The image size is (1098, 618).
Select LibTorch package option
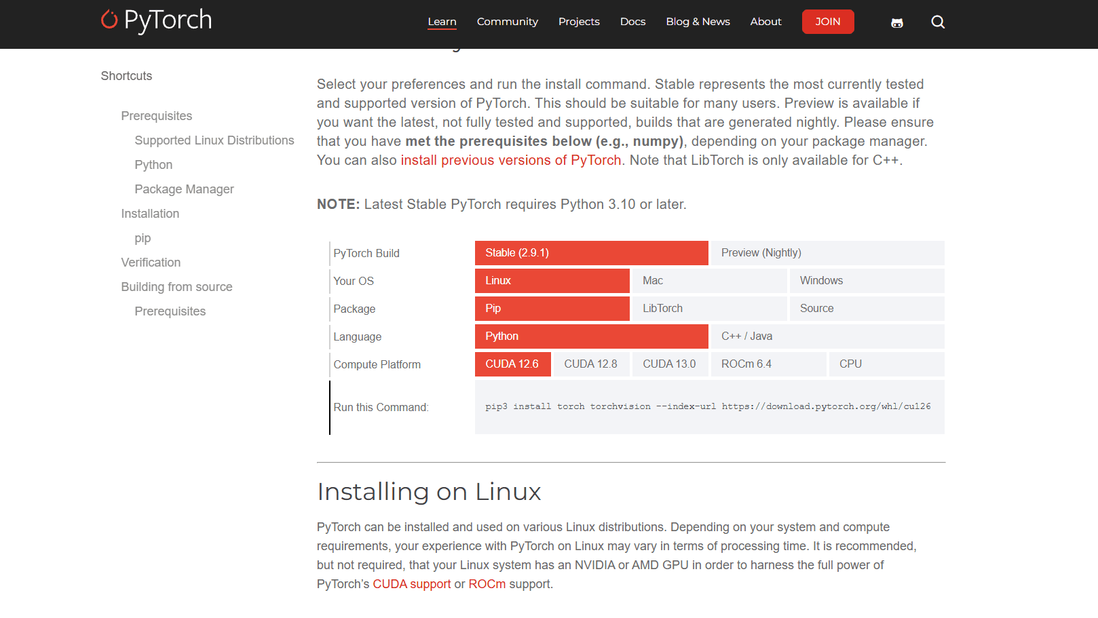tap(710, 309)
